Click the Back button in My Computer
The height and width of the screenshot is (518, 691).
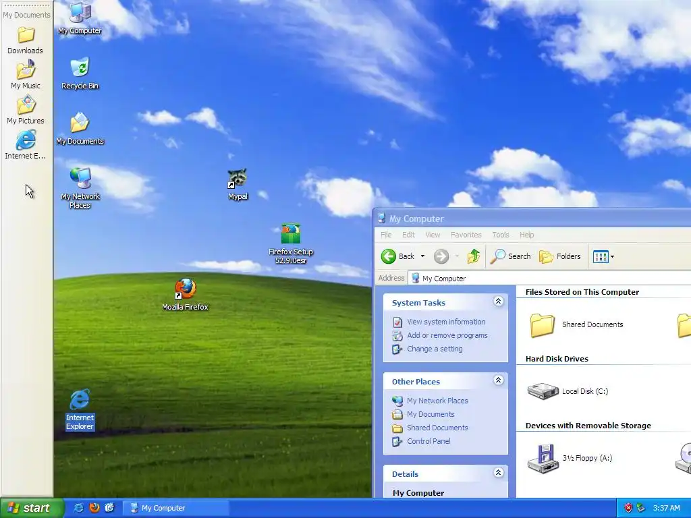point(397,256)
